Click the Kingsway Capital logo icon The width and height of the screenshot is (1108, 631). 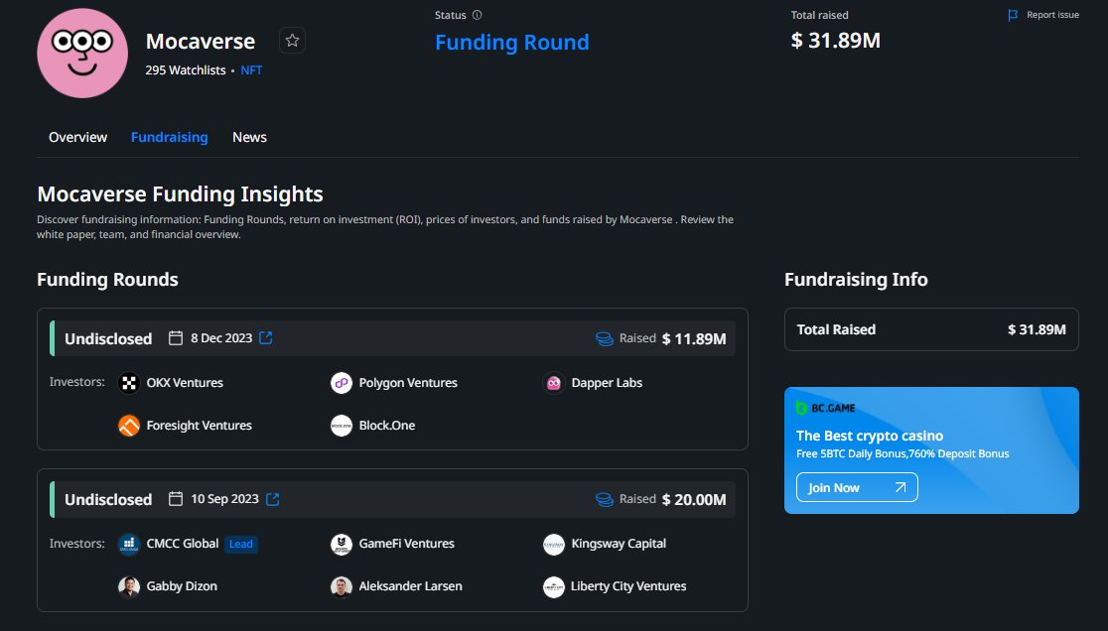553,544
